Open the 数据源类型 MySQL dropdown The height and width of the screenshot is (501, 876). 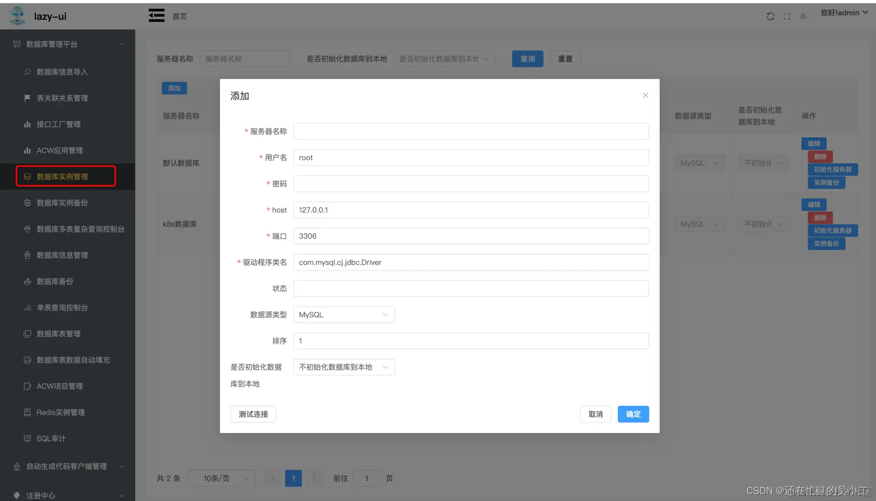[343, 314]
